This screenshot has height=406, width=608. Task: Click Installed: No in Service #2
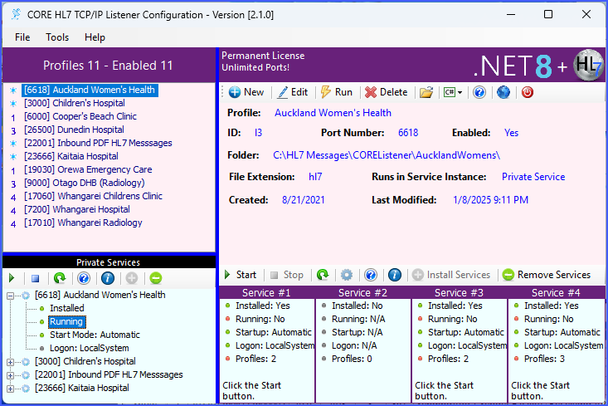[358, 306]
